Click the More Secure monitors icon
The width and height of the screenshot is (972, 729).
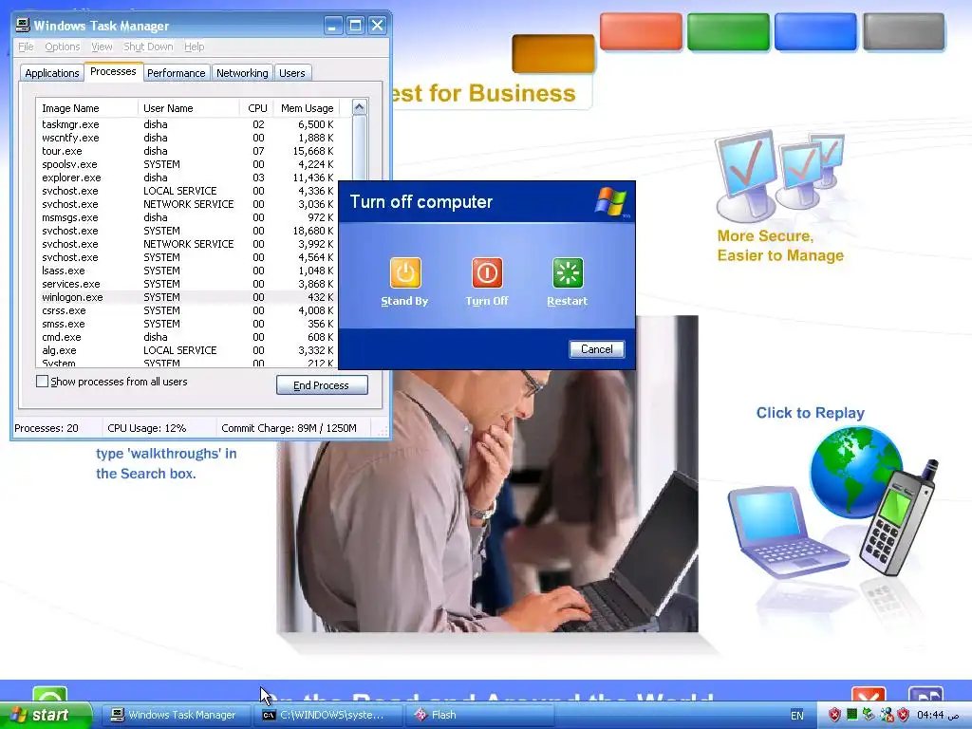[x=779, y=177]
